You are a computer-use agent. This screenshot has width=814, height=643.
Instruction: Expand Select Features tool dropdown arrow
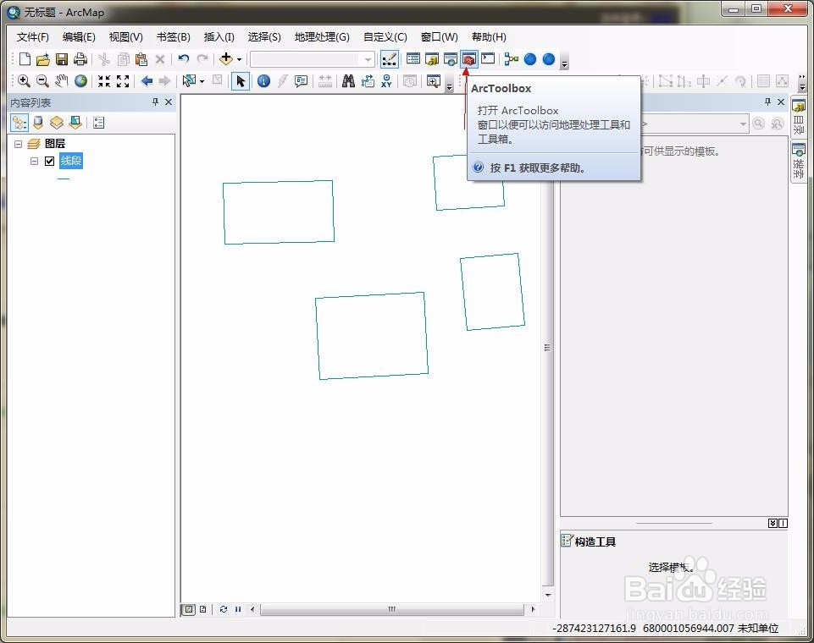tap(202, 81)
